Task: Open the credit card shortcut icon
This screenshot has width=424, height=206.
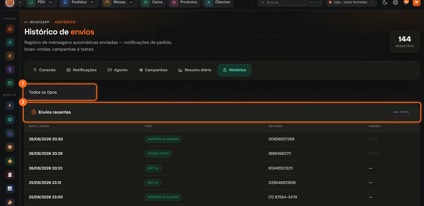Action: coord(10,83)
